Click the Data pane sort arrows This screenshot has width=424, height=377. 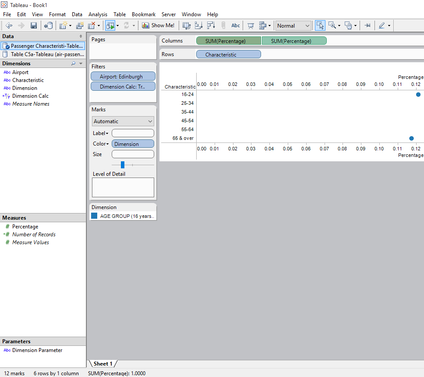pyautogui.click(x=81, y=36)
